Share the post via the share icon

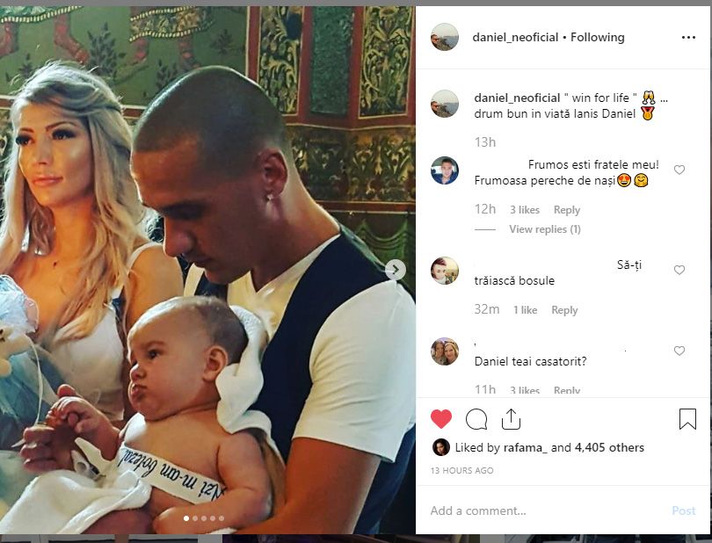[511, 418]
